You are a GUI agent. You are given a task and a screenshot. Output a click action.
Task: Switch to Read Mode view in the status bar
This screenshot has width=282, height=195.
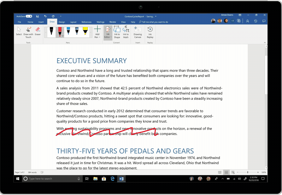click(220, 172)
